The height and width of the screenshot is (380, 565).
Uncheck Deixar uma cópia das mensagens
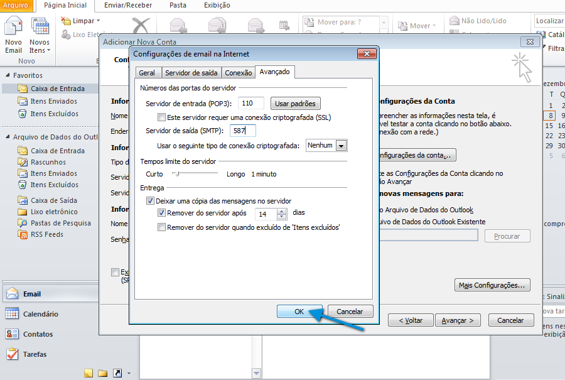(x=150, y=201)
